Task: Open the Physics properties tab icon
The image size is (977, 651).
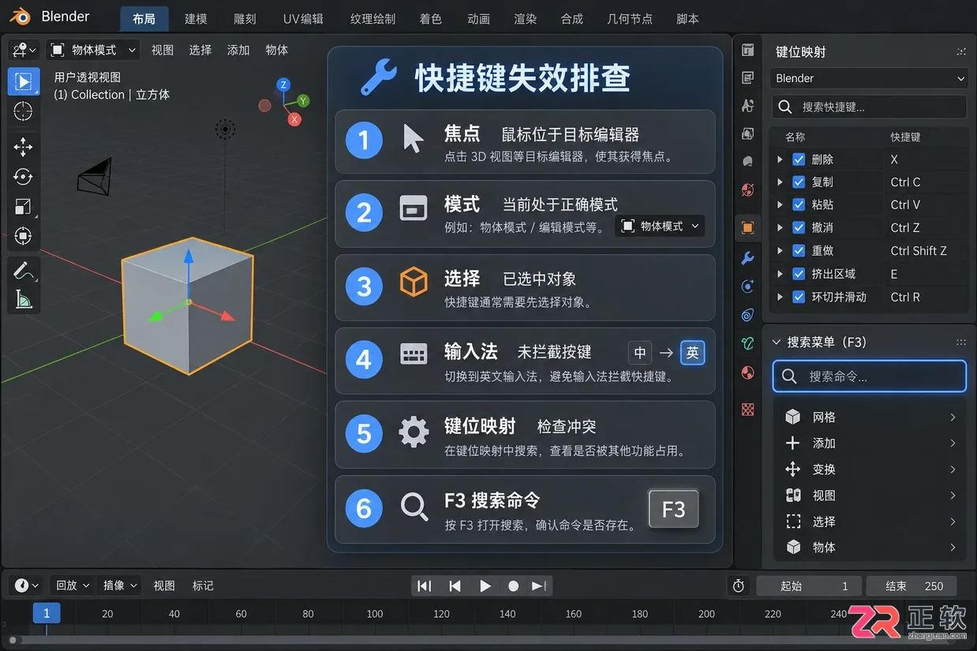Action: pos(748,315)
